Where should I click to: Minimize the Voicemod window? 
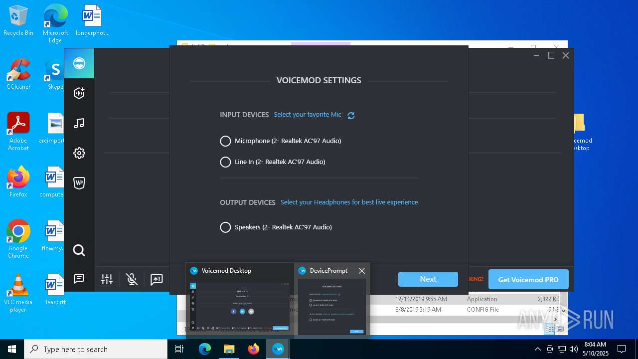point(536,55)
